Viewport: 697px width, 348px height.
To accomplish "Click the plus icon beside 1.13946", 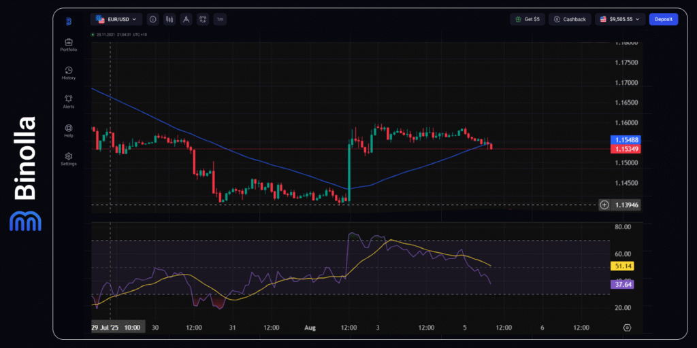I will [604, 205].
